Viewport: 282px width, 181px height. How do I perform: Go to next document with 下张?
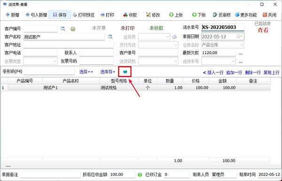tap(199, 15)
